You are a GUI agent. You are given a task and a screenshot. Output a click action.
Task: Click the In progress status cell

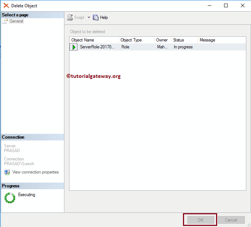(183, 47)
